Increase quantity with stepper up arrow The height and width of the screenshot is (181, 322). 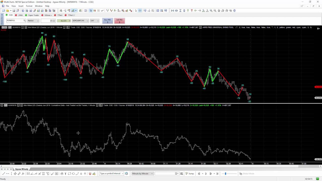(x=54, y=20)
